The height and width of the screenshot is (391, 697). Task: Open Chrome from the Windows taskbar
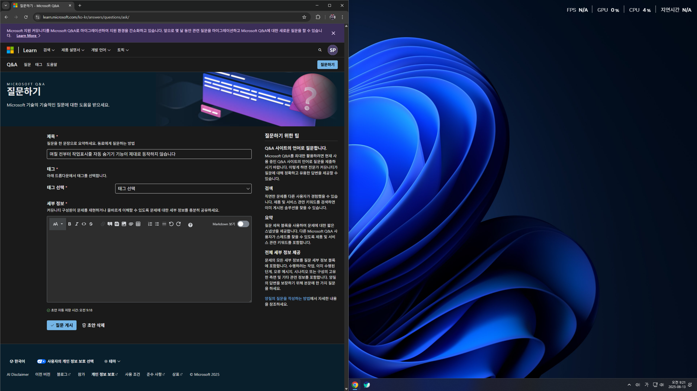click(355, 385)
